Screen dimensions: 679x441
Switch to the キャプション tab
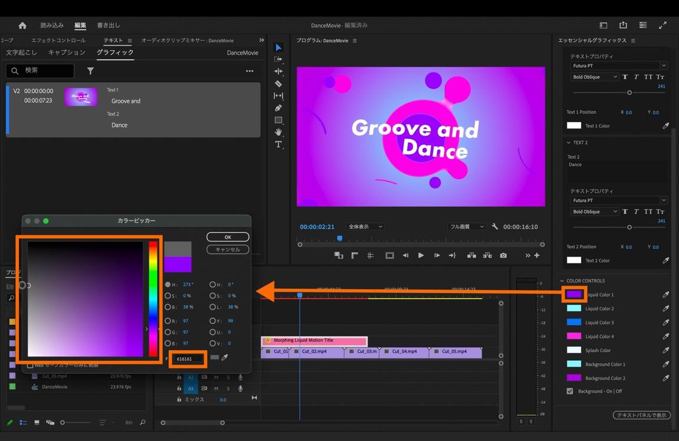(x=67, y=52)
